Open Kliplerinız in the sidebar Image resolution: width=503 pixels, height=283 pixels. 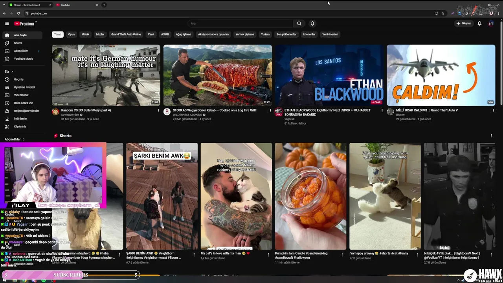(x=23, y=127)
